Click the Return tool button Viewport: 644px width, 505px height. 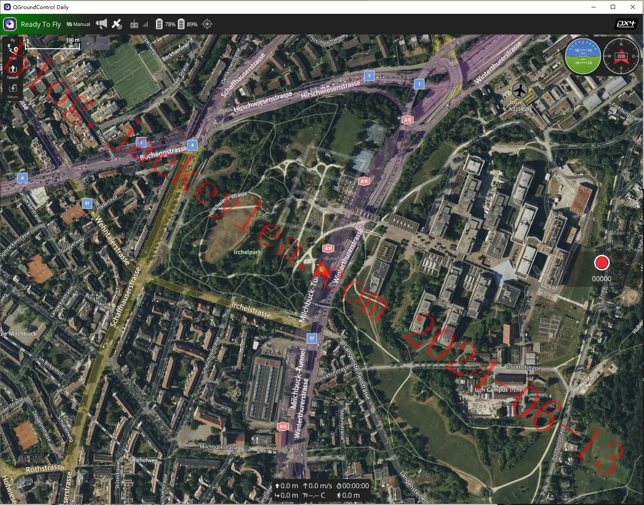[13, 90]
